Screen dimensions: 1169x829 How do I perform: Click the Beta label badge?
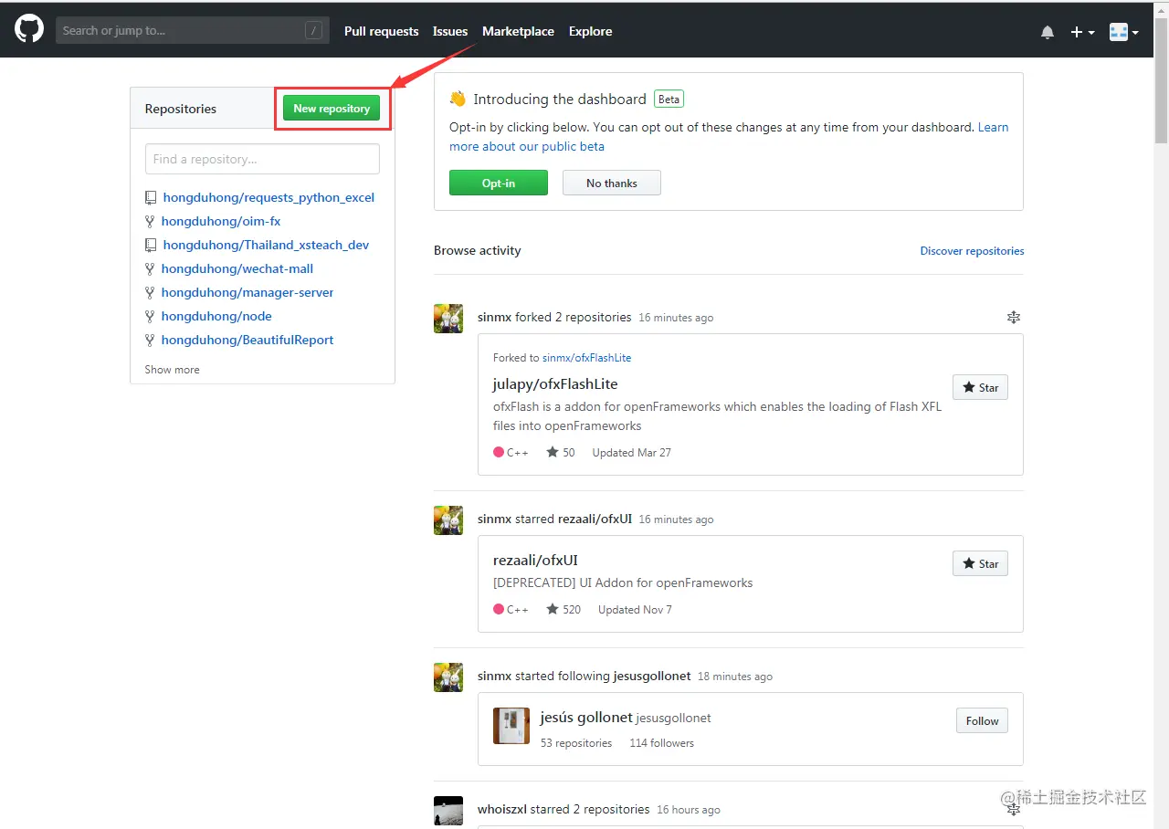[669, 100]
